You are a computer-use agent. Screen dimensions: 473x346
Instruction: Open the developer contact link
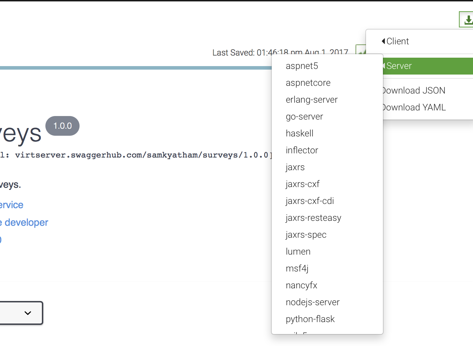[25, 223]
